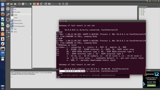Viewport: 160px width, 90px height.
Task: Open project with the folder icon
Action: pyautogui.click(x=11, y=4)
